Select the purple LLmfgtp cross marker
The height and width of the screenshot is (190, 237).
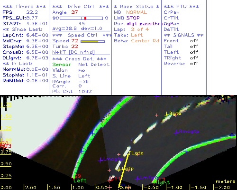(x=137, y=179)
